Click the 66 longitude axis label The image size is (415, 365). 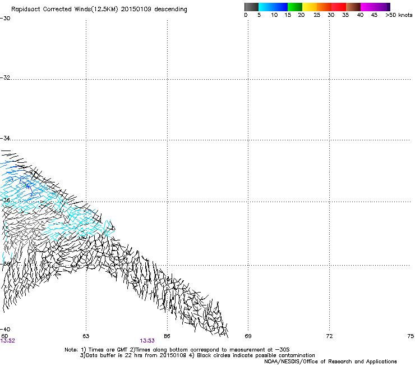coord(167,336)
